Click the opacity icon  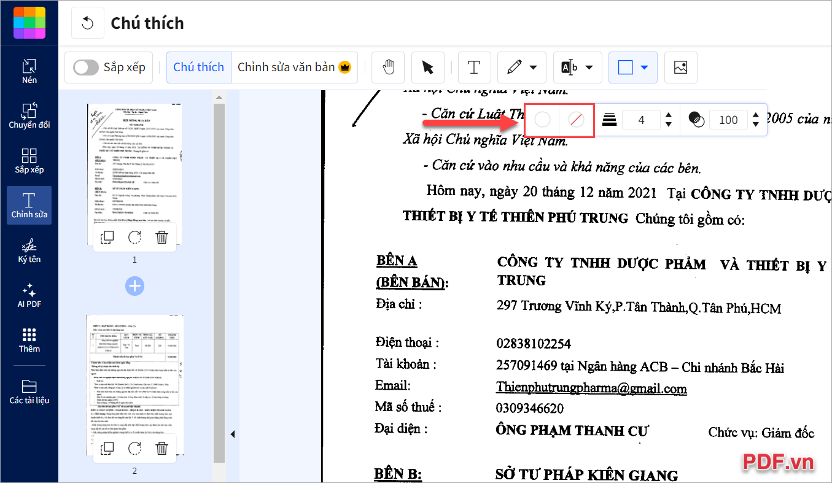tap(696, 120)
